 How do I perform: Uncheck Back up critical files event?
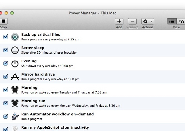pos(5,37)
